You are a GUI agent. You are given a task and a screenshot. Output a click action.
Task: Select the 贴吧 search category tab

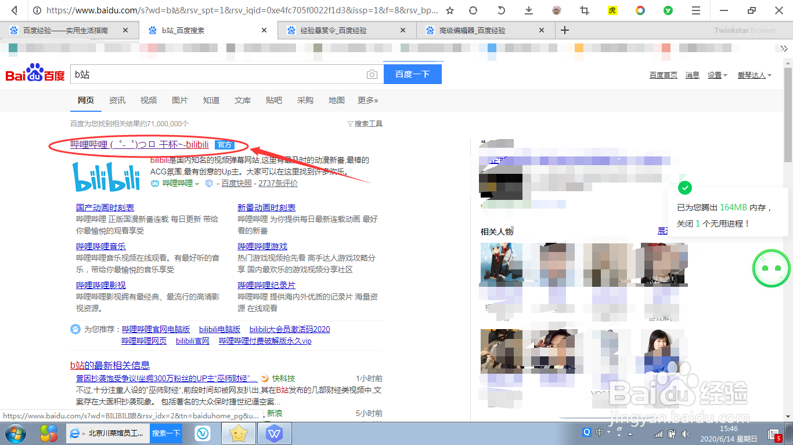click(x=274, y=100)
